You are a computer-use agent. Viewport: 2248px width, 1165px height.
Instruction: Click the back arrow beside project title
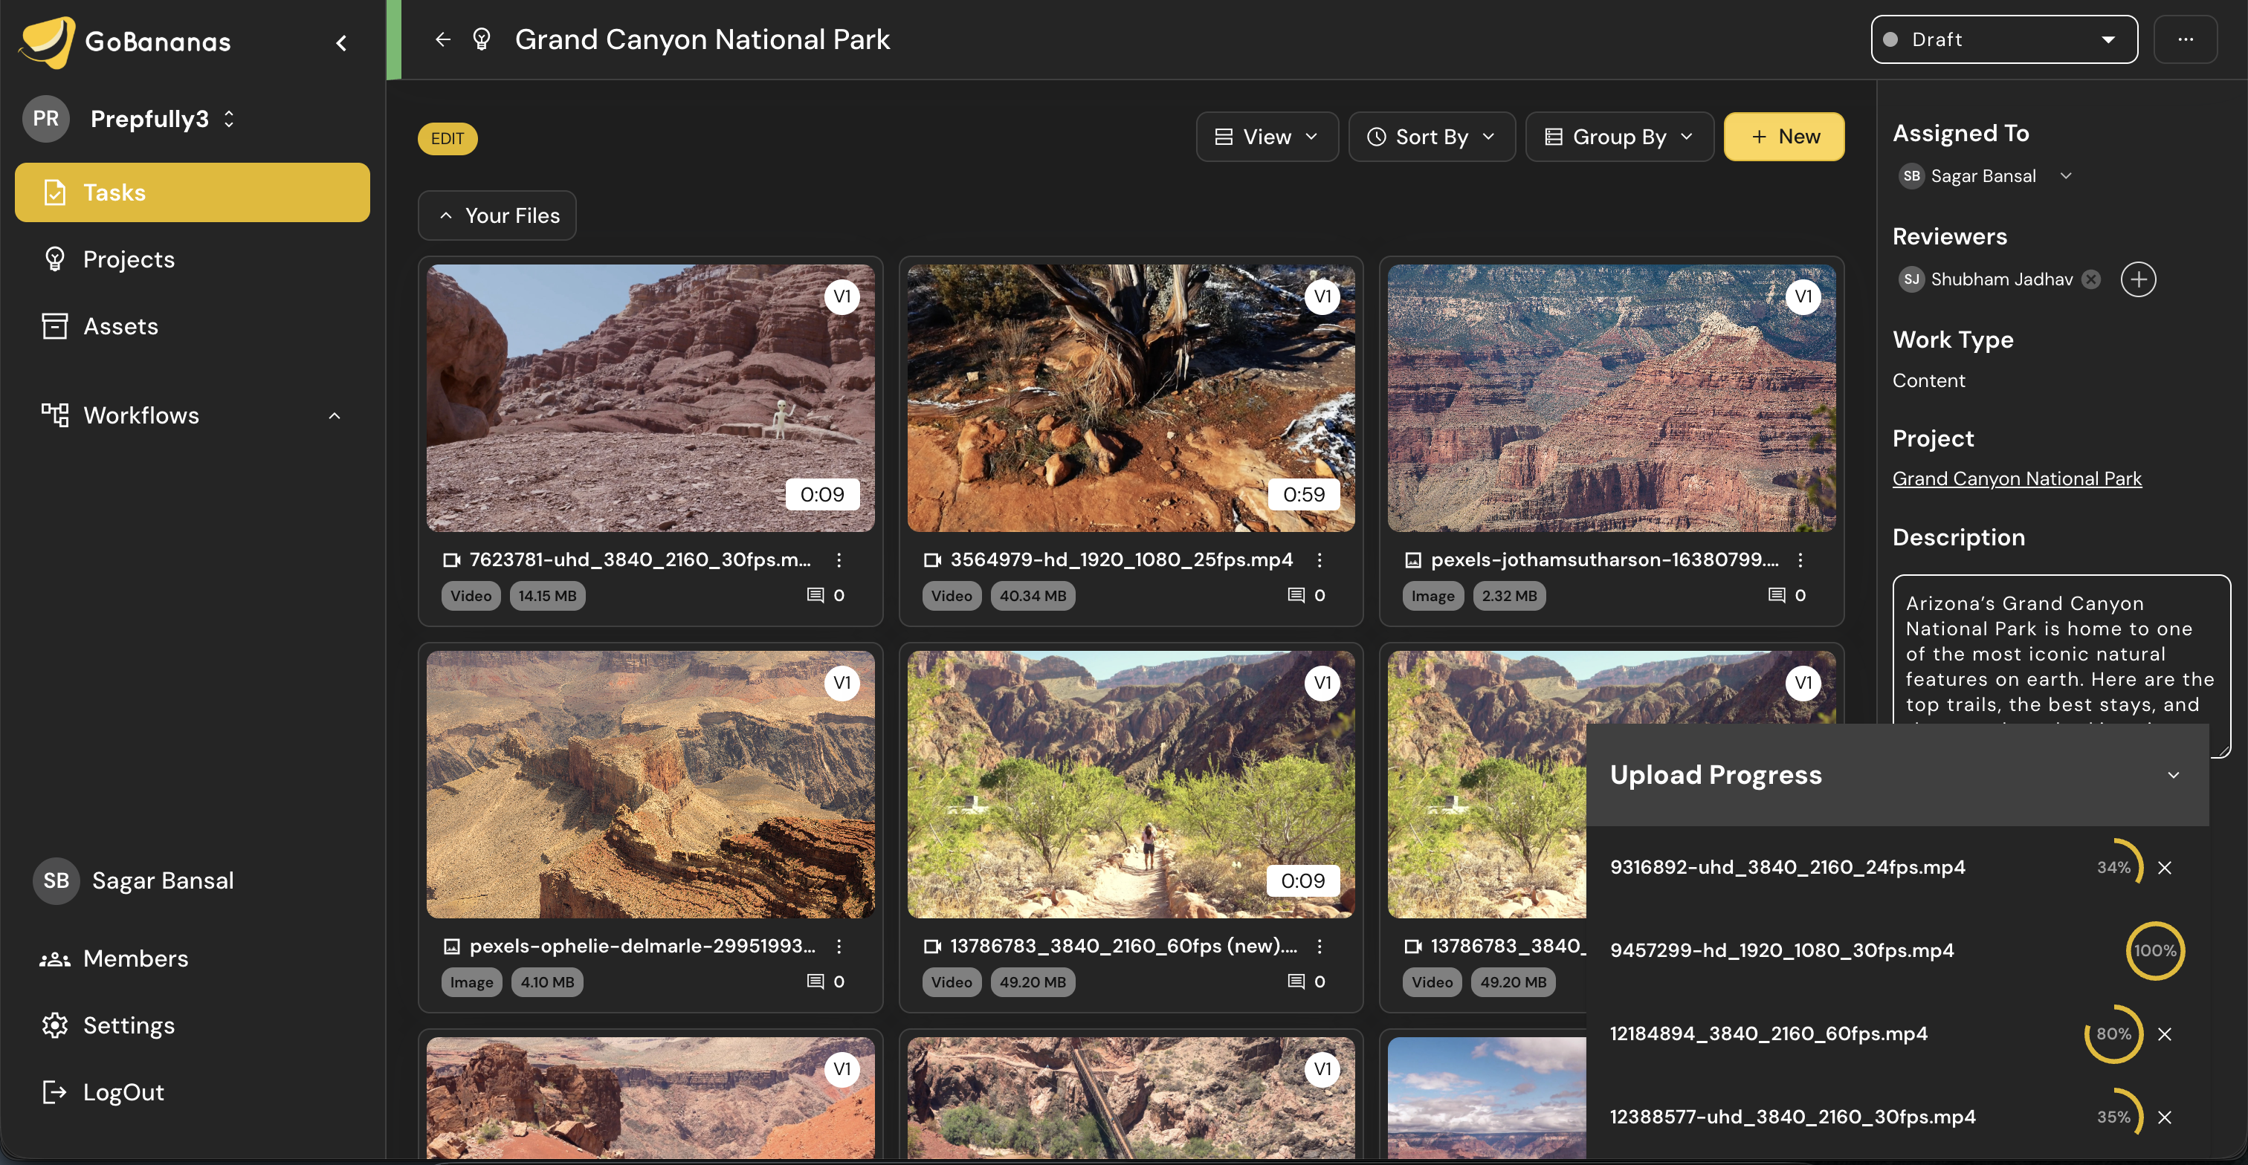coord(442,39)
